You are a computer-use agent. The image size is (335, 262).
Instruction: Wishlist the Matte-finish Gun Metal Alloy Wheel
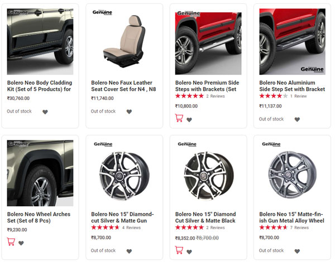[297, 251]
